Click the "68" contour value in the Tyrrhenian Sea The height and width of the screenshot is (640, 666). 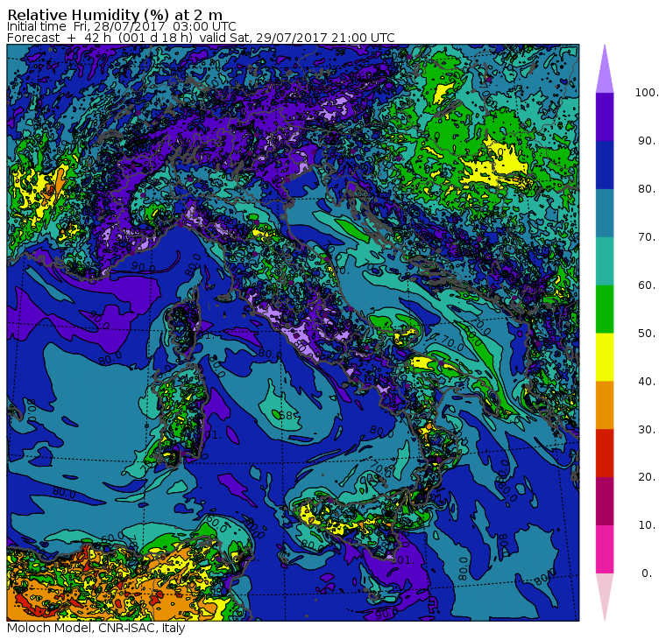287,415
